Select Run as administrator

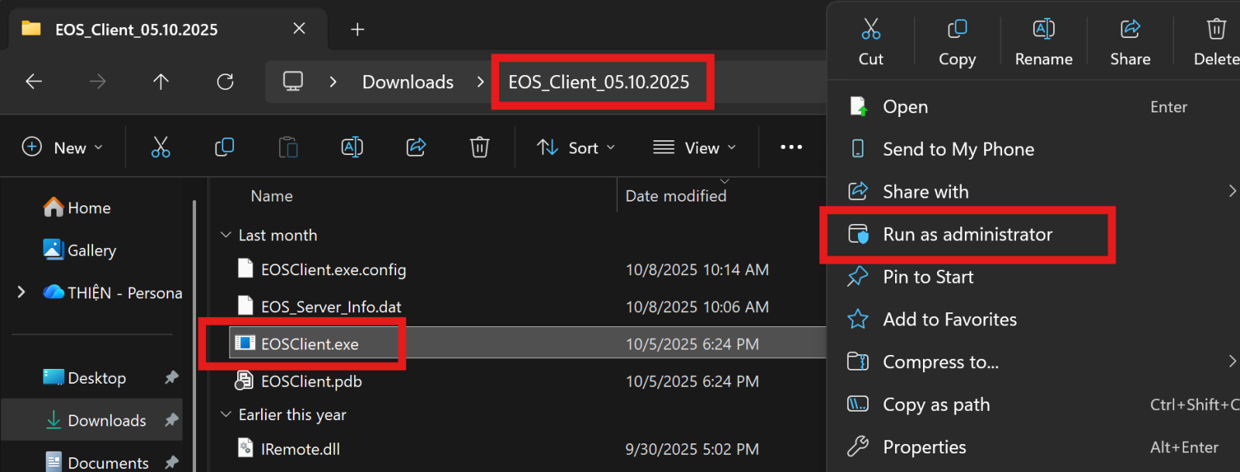pyautogui.click(x=967, y=235)
